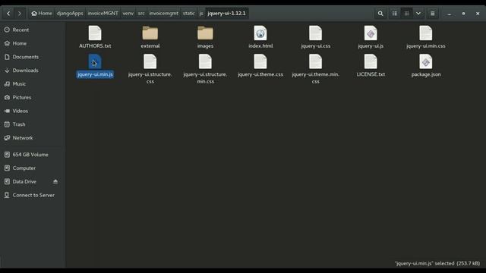Jump to js in the path bar
The width and height of the screenshot is (486, 273).
pos(201,14)
